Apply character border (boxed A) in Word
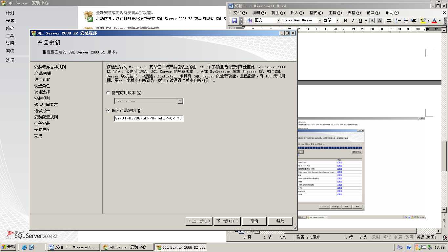This screenshot has height=252, width=448. click(372, 20)
